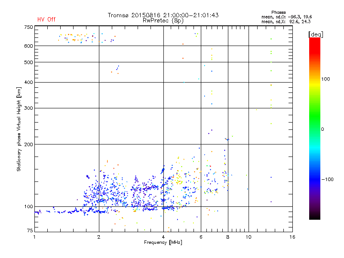344x258 pixels.
Task: Click the x-axis tick label "16"
Action: click(292, 237)
